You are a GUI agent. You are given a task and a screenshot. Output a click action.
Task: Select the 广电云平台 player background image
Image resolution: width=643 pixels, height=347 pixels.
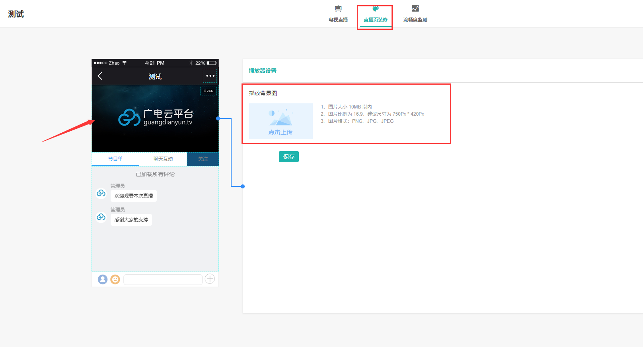click(155, 118)
